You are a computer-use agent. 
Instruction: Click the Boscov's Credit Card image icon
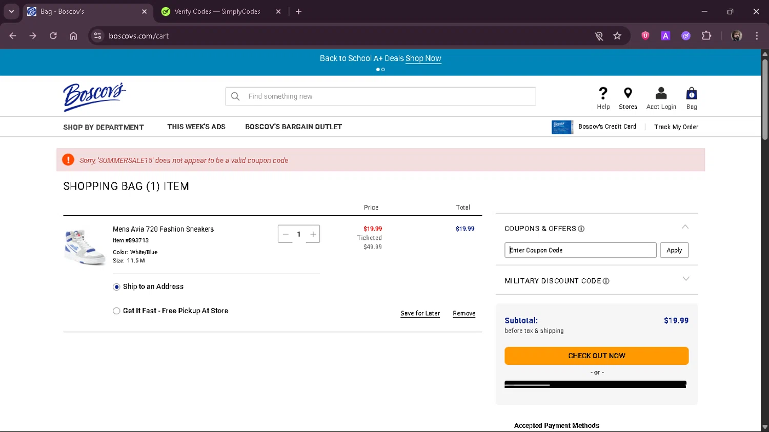562,127
